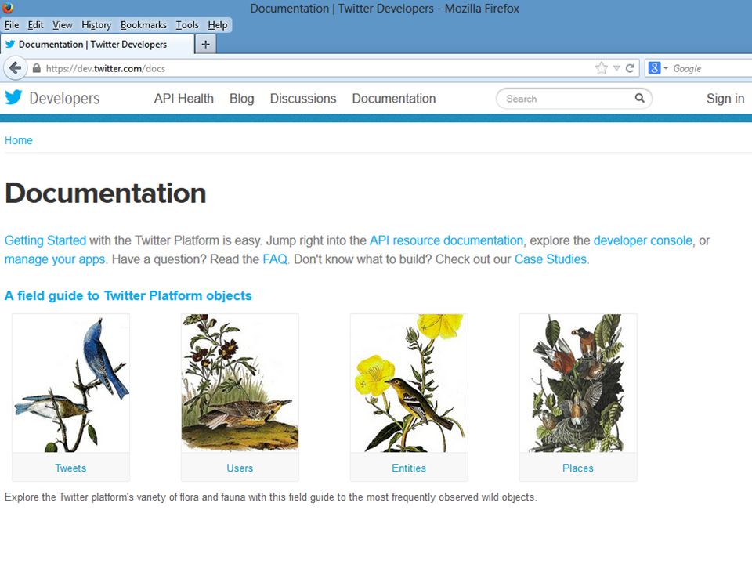Open URL history dropdown arrow
The width and height of the screenshot is (752, 564).
616,68
